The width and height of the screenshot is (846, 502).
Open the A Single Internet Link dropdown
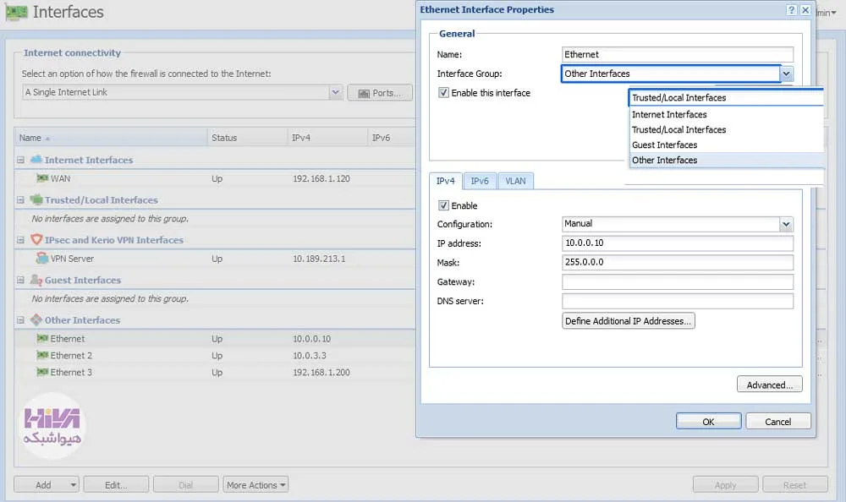tap(336, 92)
